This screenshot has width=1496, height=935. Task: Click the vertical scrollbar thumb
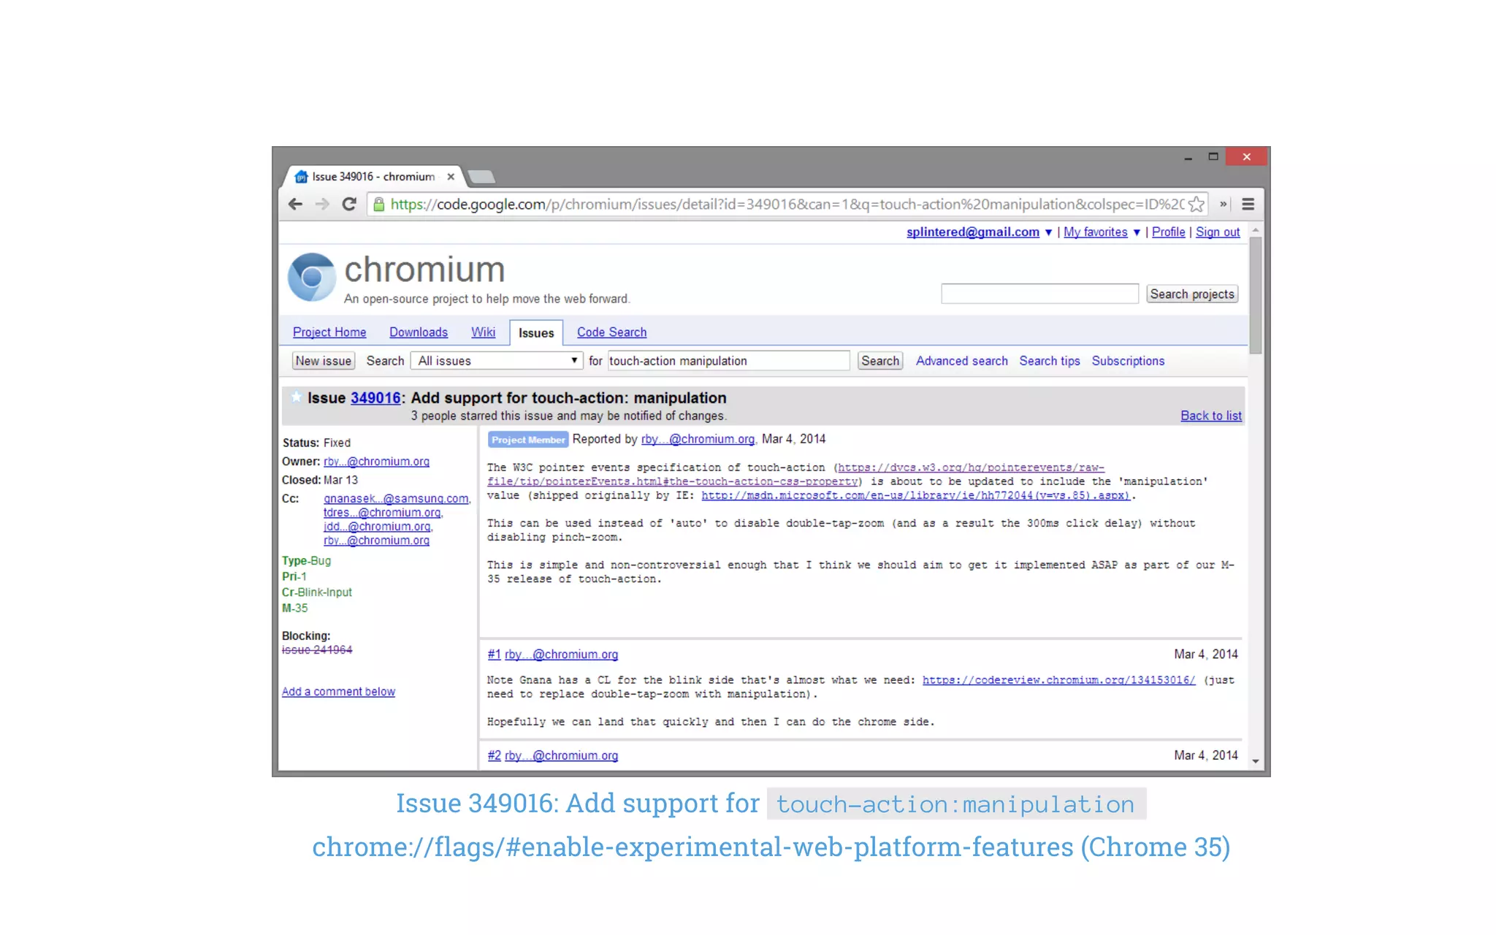tap(1256, 295)
